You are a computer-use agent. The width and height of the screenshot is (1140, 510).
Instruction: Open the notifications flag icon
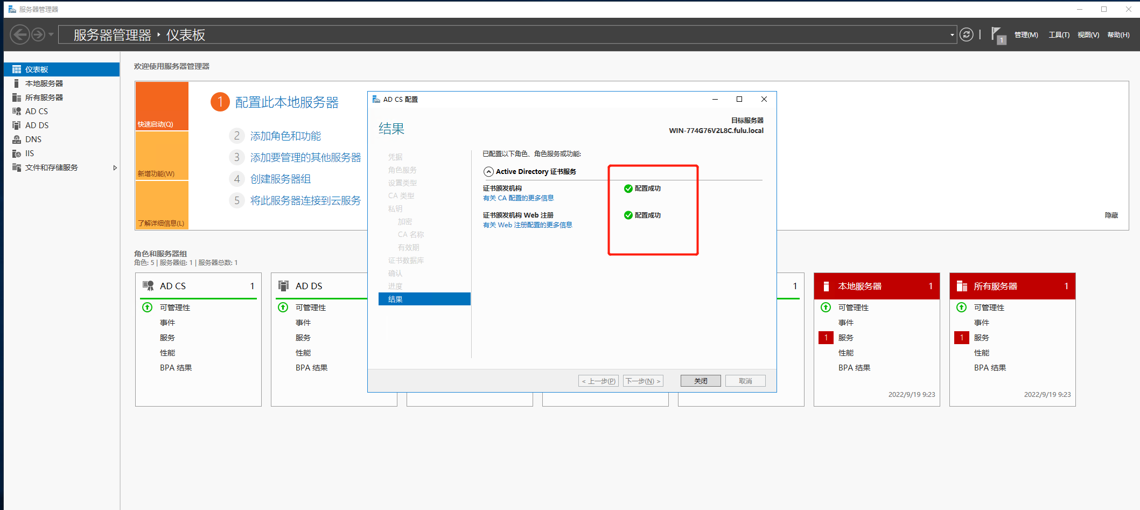[998, 36]
